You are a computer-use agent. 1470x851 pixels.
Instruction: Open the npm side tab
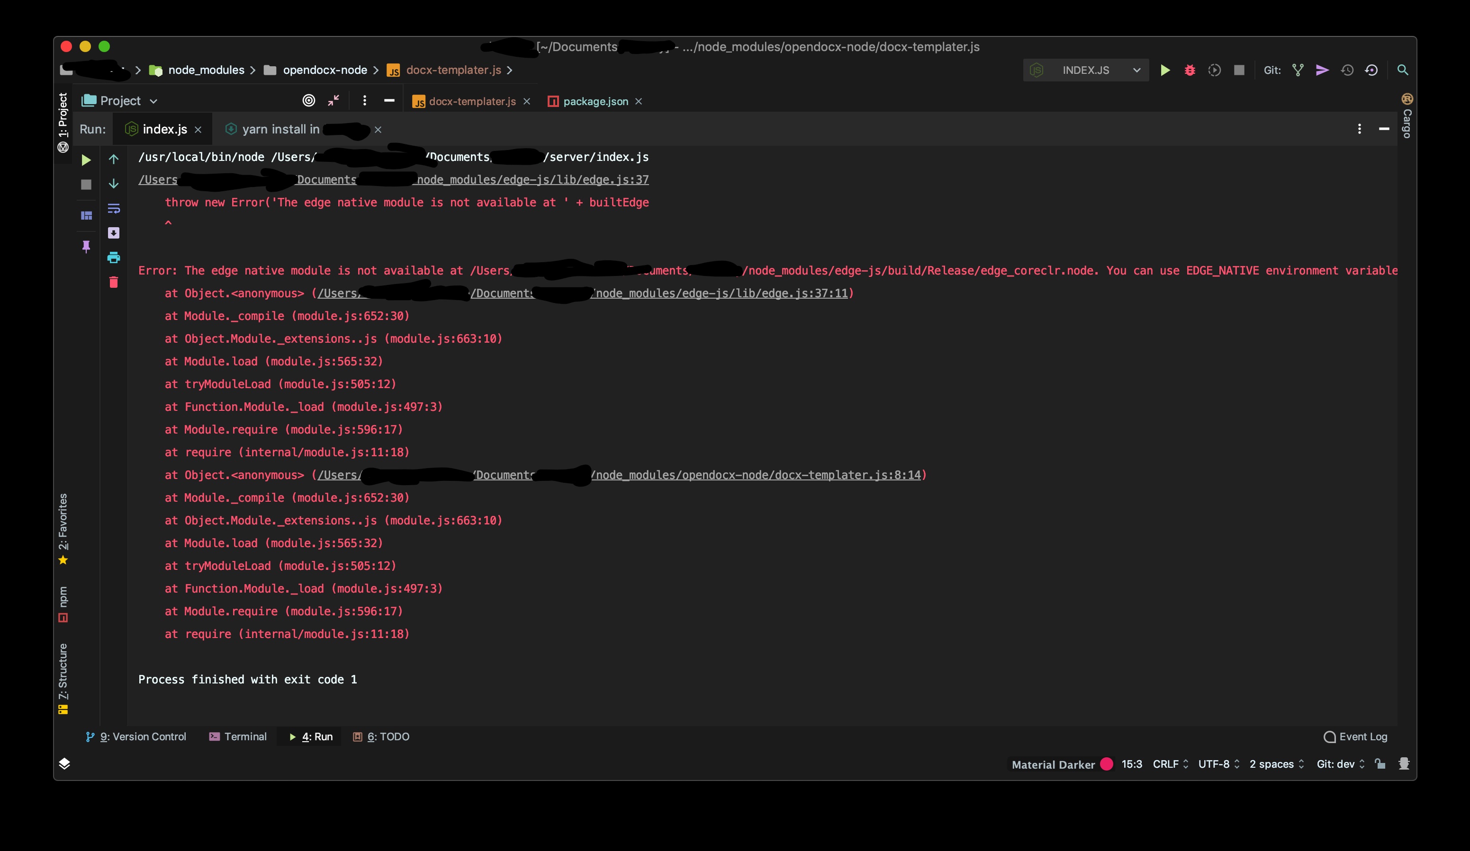point(63,604)
